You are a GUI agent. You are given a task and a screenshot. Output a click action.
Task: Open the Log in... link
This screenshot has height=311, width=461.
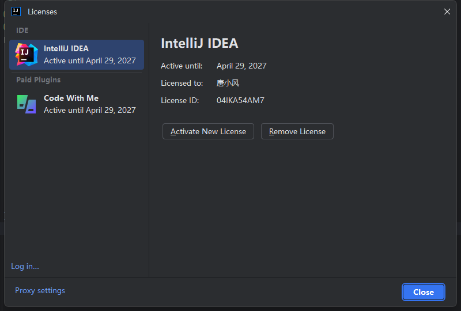click(x=25, y=266)
